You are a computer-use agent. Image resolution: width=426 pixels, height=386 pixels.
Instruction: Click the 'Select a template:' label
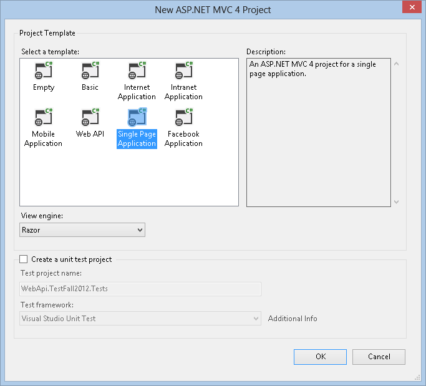(x=51, y=52)
